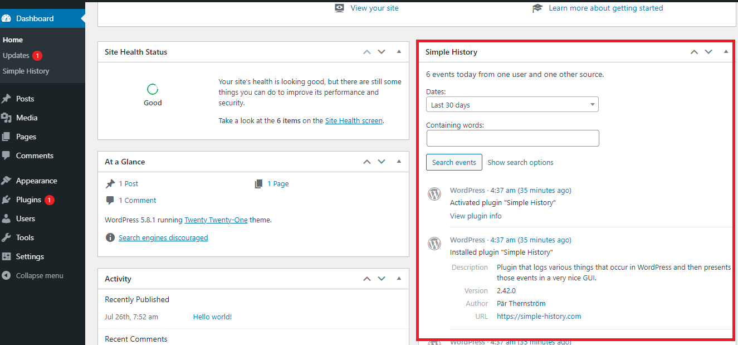Screen dimensions: 738x345
Task: Open the 1 Comment link
Action: pyautogui.click(x=138, y=200)
